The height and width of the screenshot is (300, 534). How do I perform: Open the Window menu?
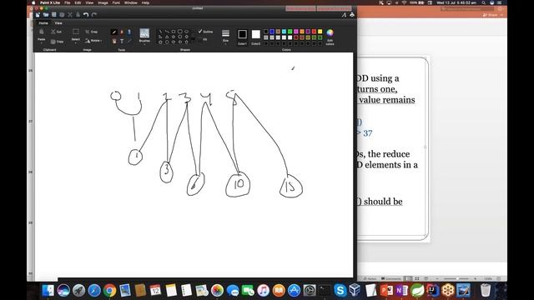coord(131,2)
